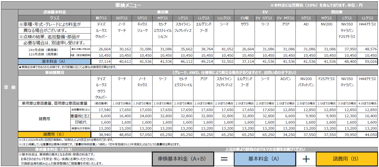The height and width of the screenshot is (167, 379).
Task: Click the '検査代行手数料' row label
Action: click(80, 128)
